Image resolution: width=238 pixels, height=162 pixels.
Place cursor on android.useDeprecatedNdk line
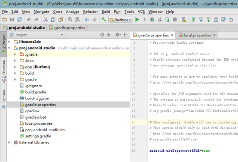coord(180,150)
